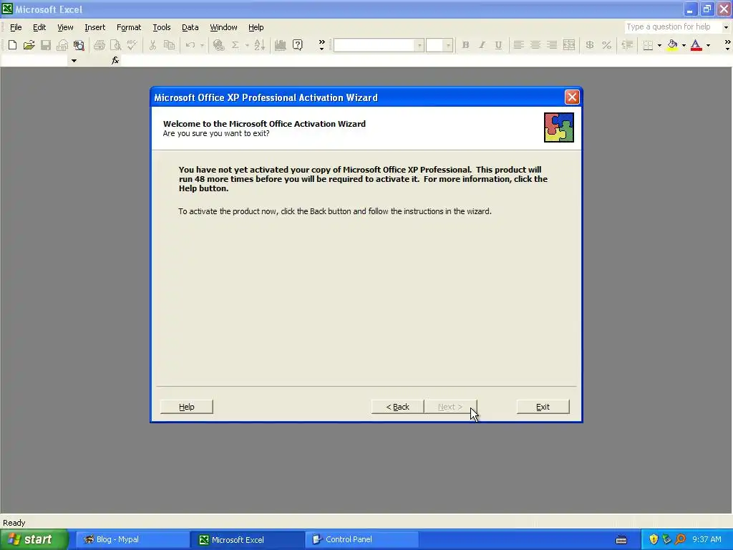Close the Activation Wizard dialog
Image resolution: width=733 pixels, height=550 pixels.
coord(572,97)
